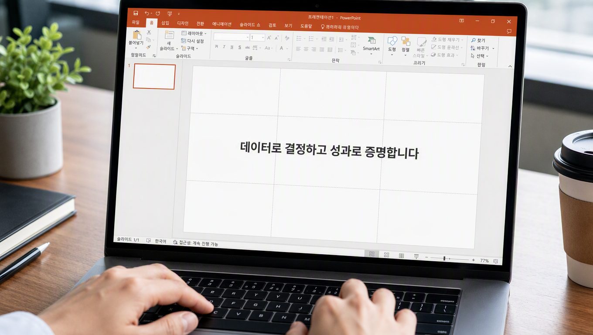Click the Decrease Font Size icon
This screenshot has width=593, height=335.
point(277,38)
